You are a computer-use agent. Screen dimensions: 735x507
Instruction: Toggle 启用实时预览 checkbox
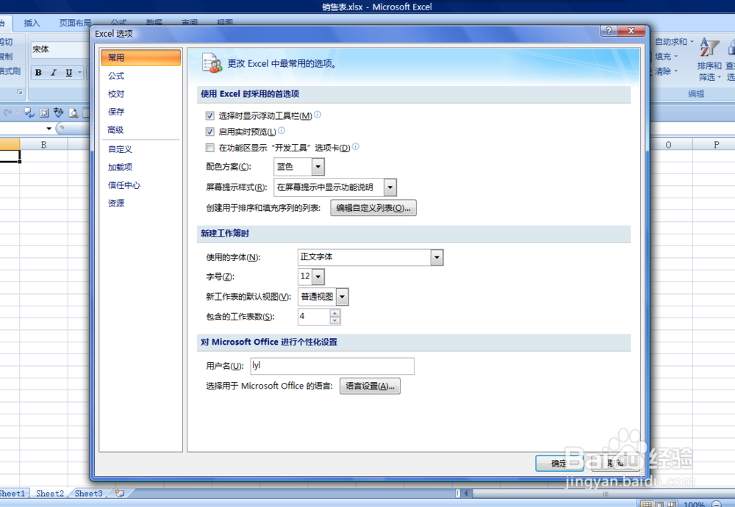pyautogui.click(x=210, y=132)
